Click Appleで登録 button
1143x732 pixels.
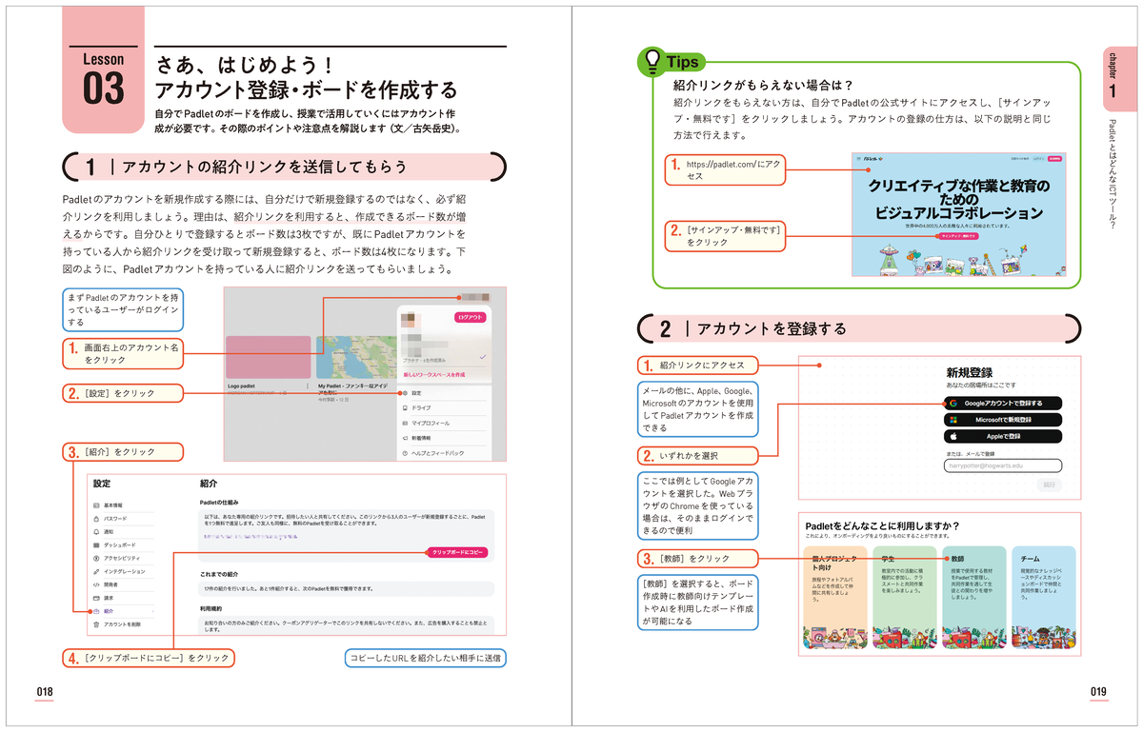[1003, 436]
